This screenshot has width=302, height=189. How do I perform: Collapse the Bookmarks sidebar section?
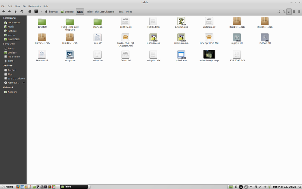pyautogui.click(x=9, y=18)
